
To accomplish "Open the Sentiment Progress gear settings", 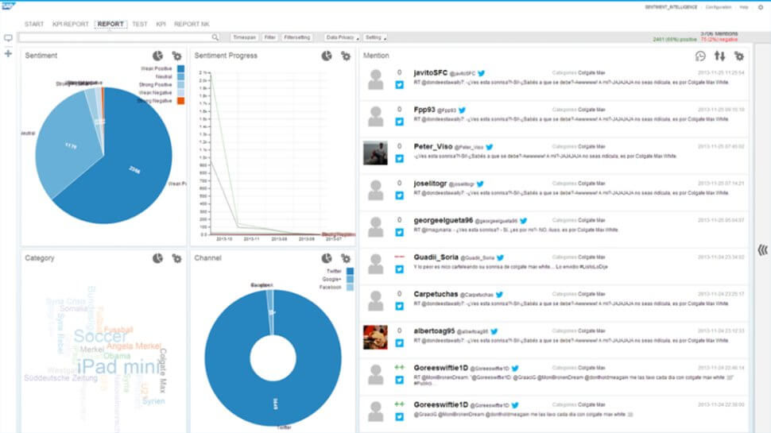I will [x=346, y=56].
